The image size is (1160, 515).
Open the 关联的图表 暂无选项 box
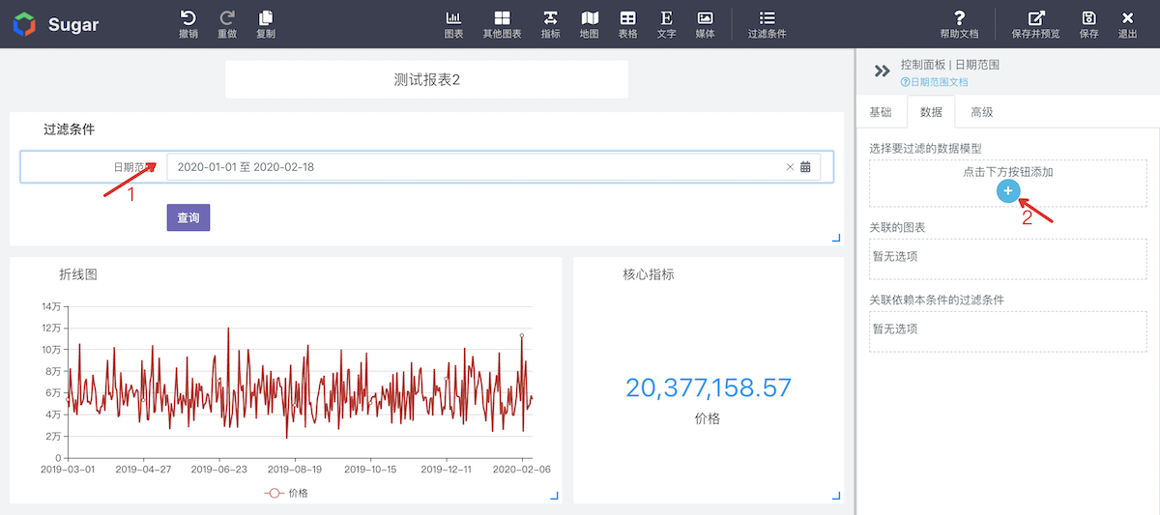pos(1007,259)
